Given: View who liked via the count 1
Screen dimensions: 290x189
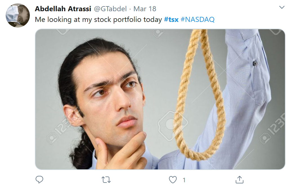Looking at the screenshot, I should coord(184,180).
